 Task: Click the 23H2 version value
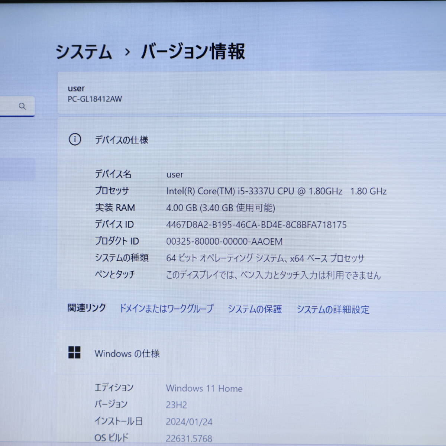pos(177,405)
